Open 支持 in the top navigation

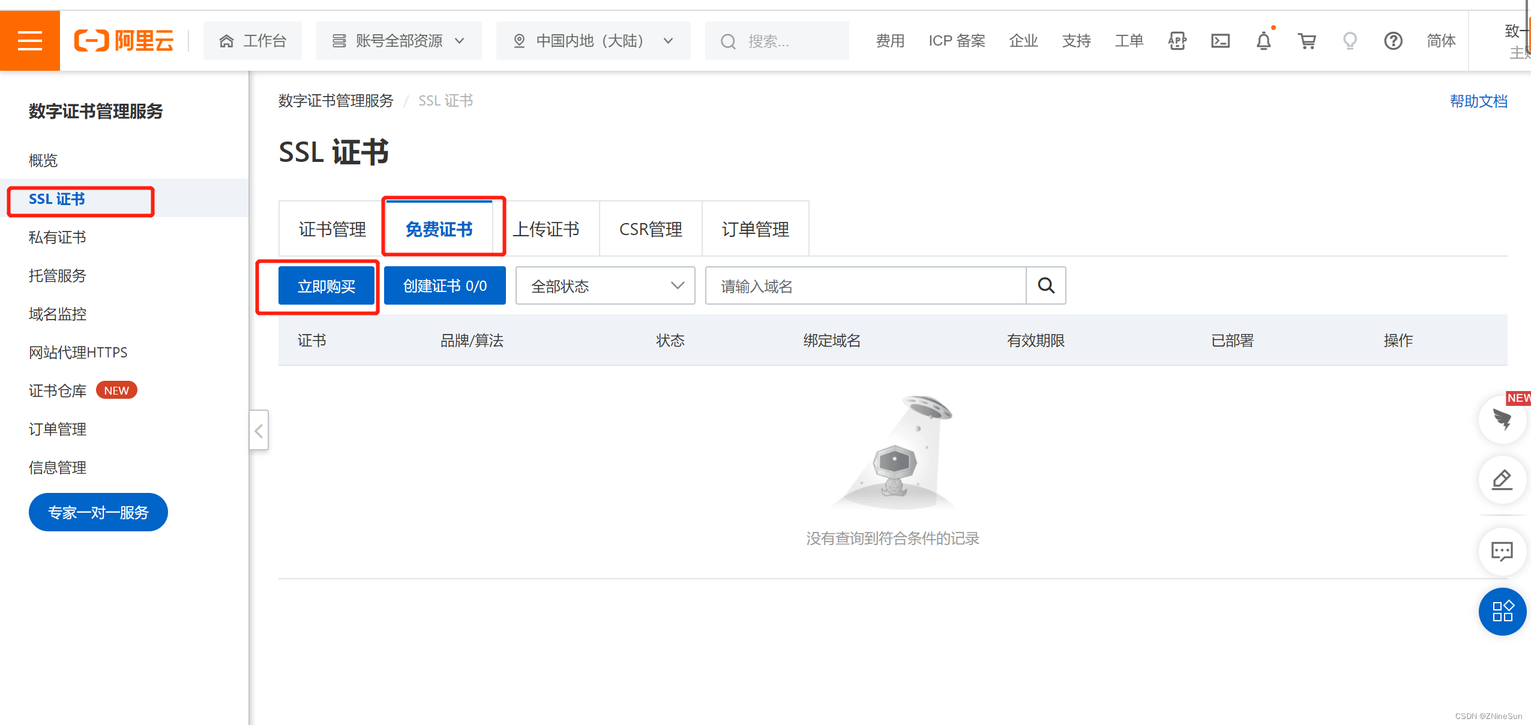(x=1076, y=41)
